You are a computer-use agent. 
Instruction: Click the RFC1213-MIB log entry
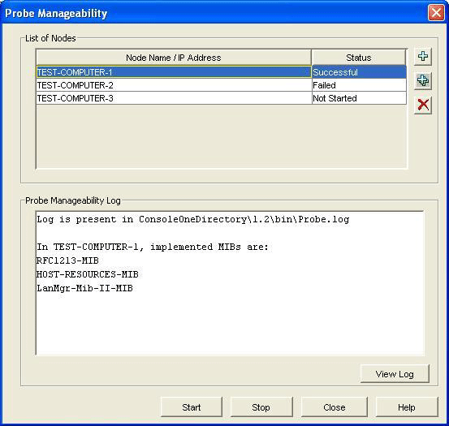click(67, 260)
